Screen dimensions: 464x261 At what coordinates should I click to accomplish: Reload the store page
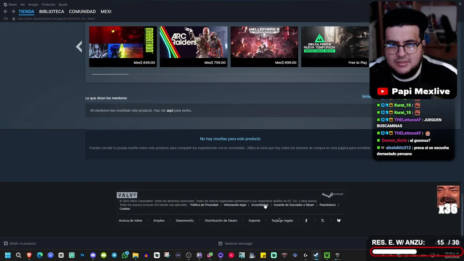click(6, 18)
